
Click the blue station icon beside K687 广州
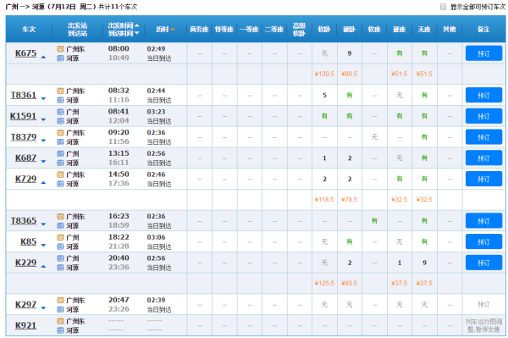(x=60, y=153)
